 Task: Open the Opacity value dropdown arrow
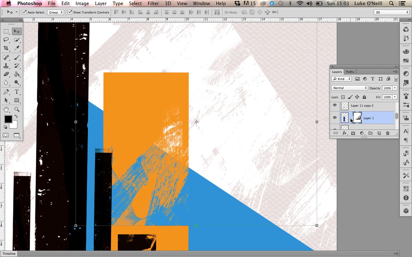point(396,88)
